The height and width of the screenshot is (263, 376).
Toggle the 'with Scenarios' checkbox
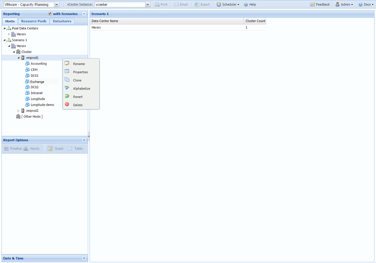(x=50, y=14)
